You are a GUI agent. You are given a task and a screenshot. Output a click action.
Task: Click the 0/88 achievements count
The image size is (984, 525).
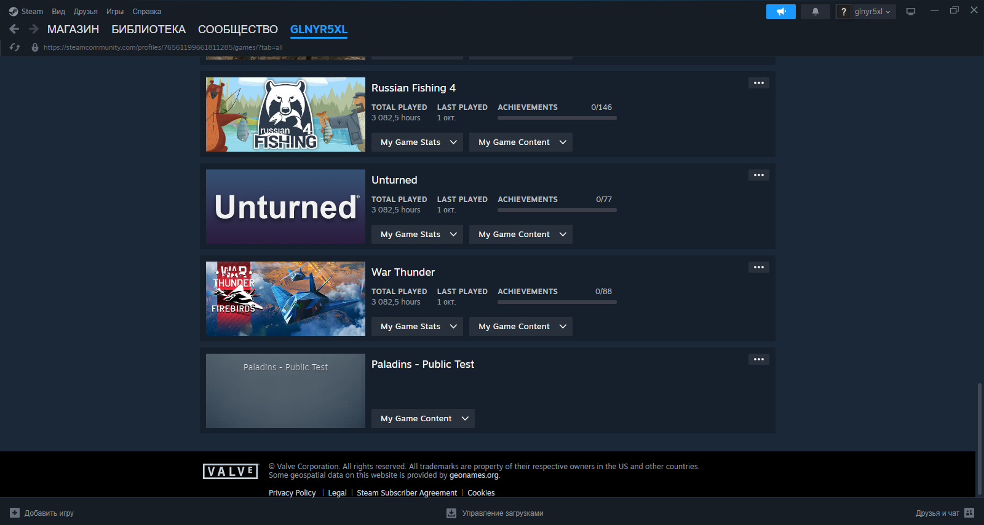603,291
